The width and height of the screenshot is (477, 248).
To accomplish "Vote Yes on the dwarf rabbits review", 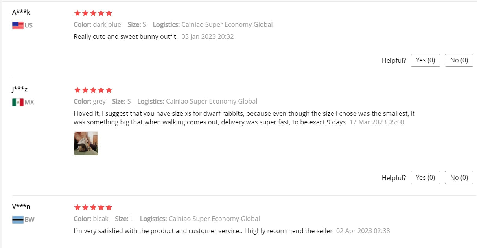I will tap(425, 177).
